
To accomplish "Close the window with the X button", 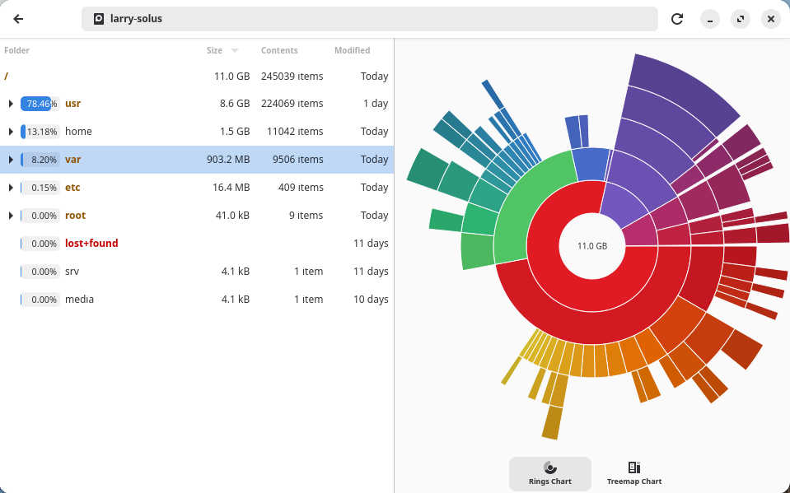I will (770, 19).
